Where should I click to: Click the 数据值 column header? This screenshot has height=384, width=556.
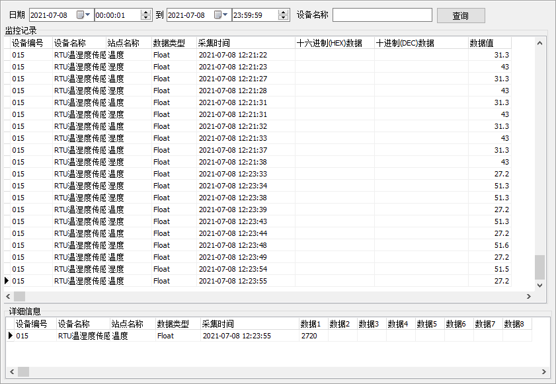coord(490,43)
